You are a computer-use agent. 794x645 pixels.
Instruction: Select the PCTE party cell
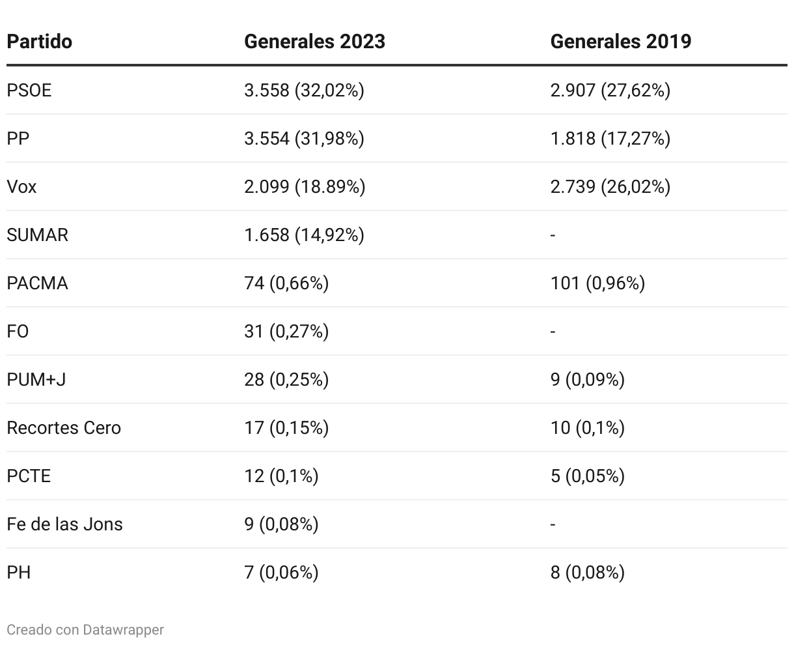click(x=29, y=476)
